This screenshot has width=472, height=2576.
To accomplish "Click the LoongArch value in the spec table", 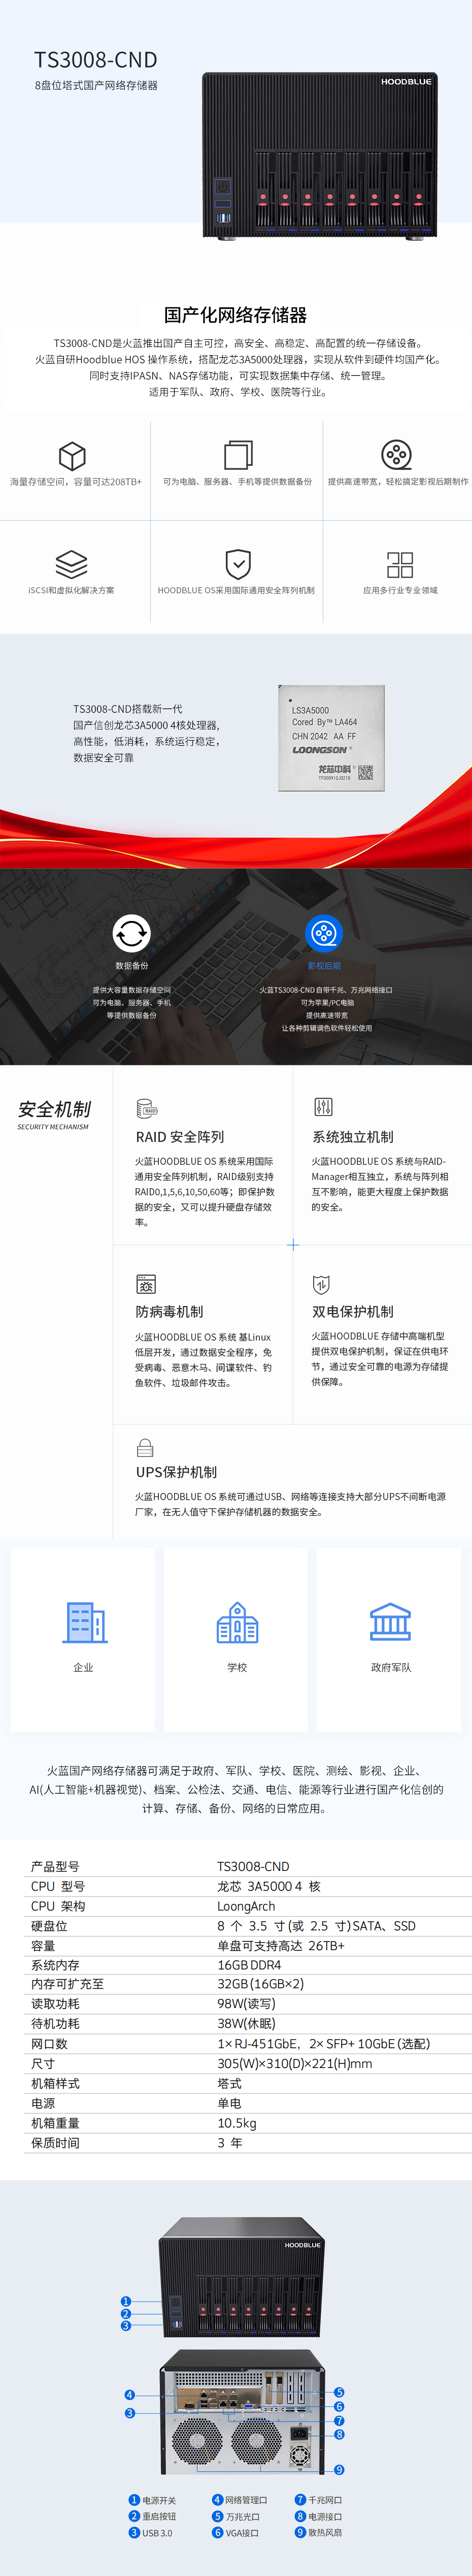I will click(246, 1906).
